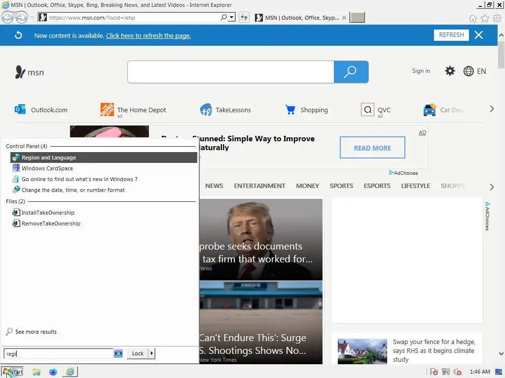Dismiss the new content banner with X

point(478,35)
